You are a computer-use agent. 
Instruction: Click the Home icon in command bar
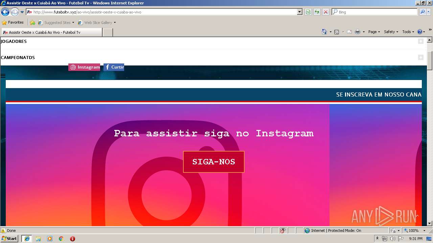pos(324,32)
